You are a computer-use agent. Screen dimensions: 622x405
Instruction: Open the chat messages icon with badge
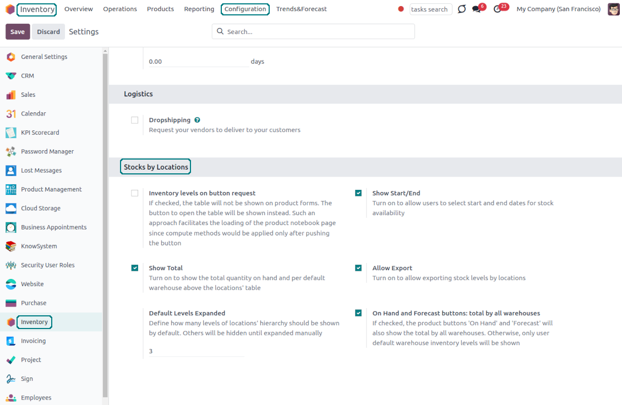[x=477, y=9]
